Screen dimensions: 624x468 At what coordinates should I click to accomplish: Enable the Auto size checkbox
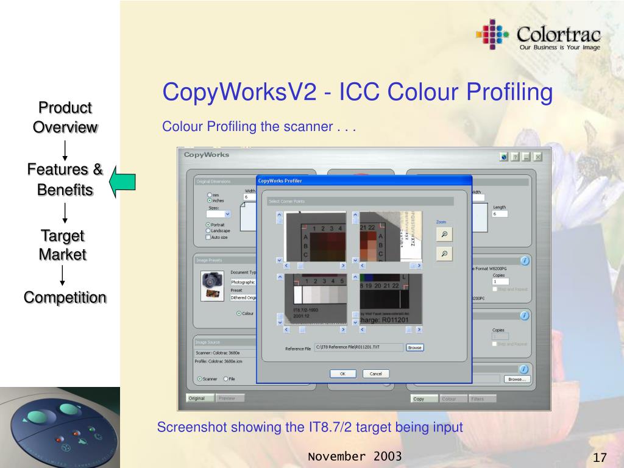coord(208,237)
